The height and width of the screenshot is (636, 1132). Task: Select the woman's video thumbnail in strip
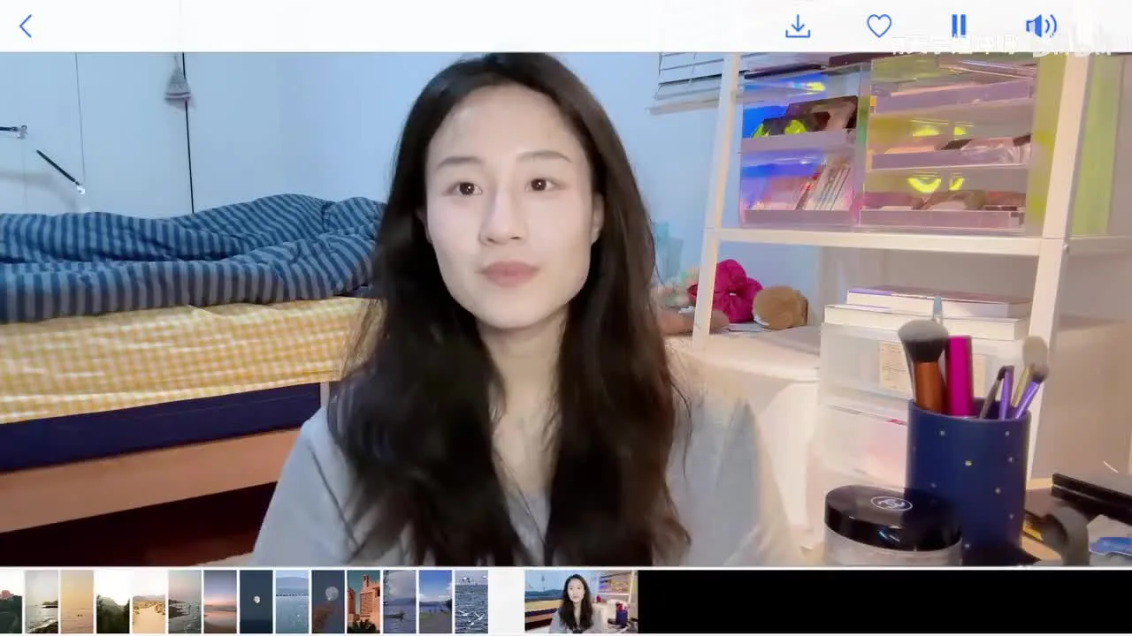(581, 602)
